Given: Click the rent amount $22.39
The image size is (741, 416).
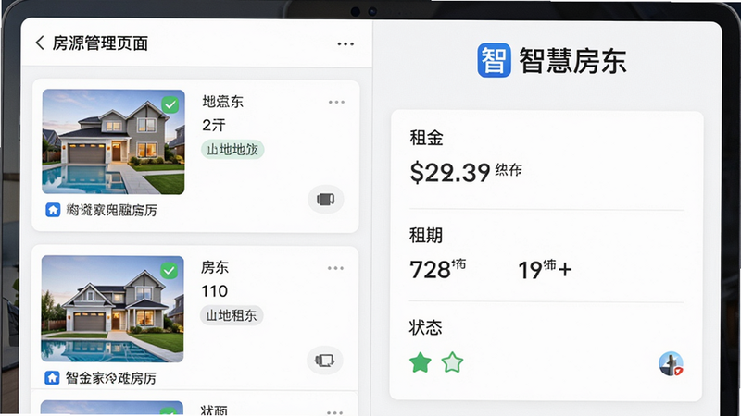Looking at the screenshot, I should point(450,172).
